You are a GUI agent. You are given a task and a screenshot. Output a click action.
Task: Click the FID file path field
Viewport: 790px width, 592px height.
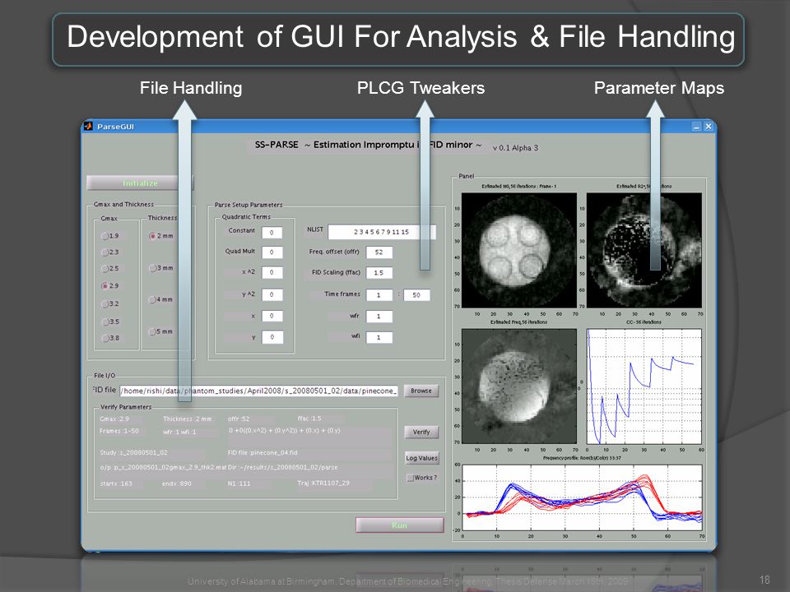pos(259,391)
